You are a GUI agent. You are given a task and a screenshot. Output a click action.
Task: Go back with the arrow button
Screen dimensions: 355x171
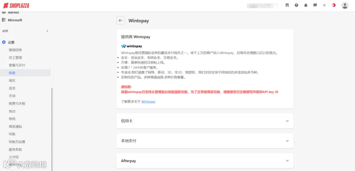point(121,20)
